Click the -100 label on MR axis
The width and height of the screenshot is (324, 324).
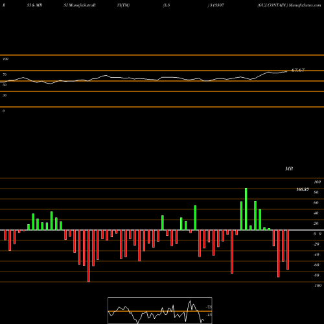pos(317,286)
